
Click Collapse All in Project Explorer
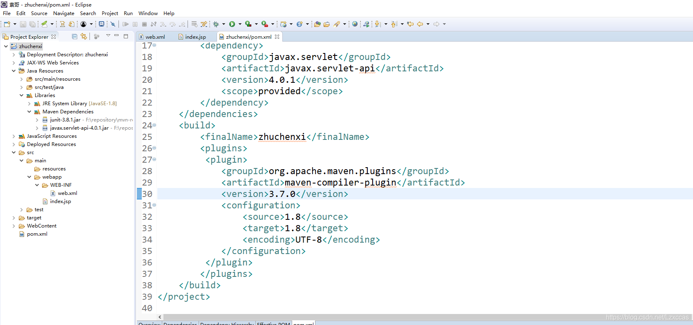[74, 36]
